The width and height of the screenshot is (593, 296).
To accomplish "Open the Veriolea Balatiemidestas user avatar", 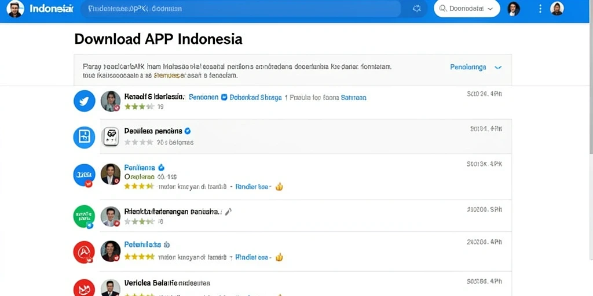I will tap(111, 288).
